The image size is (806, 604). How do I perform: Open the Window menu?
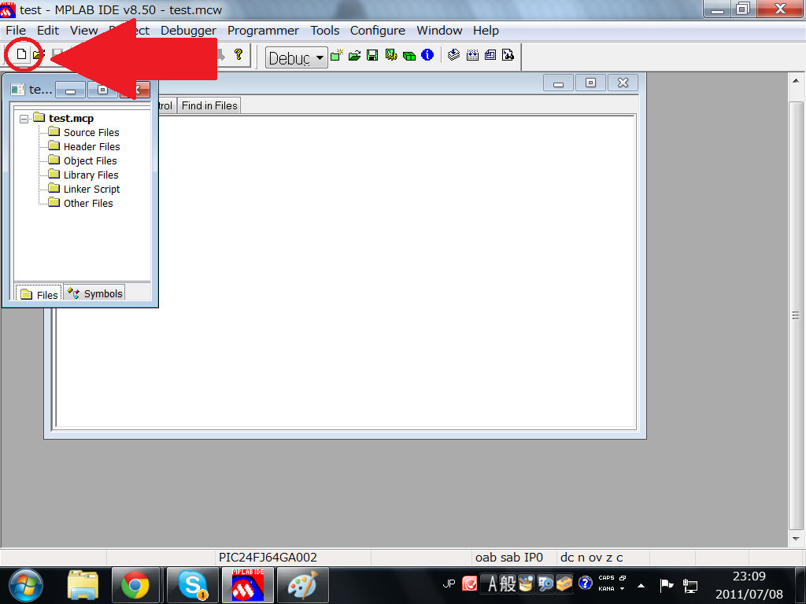(x=439, y=31)
